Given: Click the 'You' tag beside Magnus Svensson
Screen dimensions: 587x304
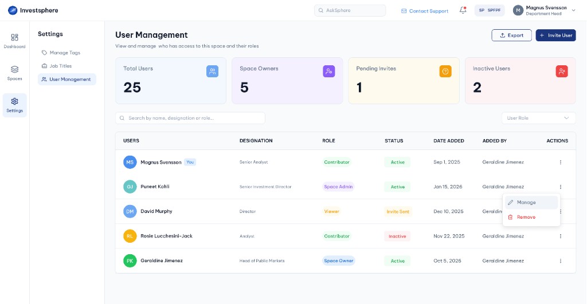Looking at the screenshot, I should tap(190, 162).
